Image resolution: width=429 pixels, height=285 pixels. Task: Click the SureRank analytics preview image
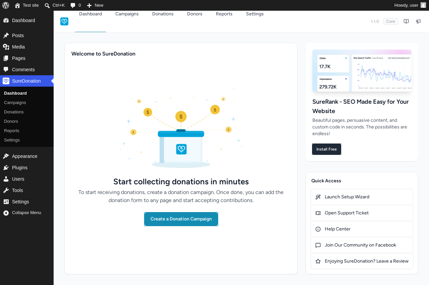362,71
